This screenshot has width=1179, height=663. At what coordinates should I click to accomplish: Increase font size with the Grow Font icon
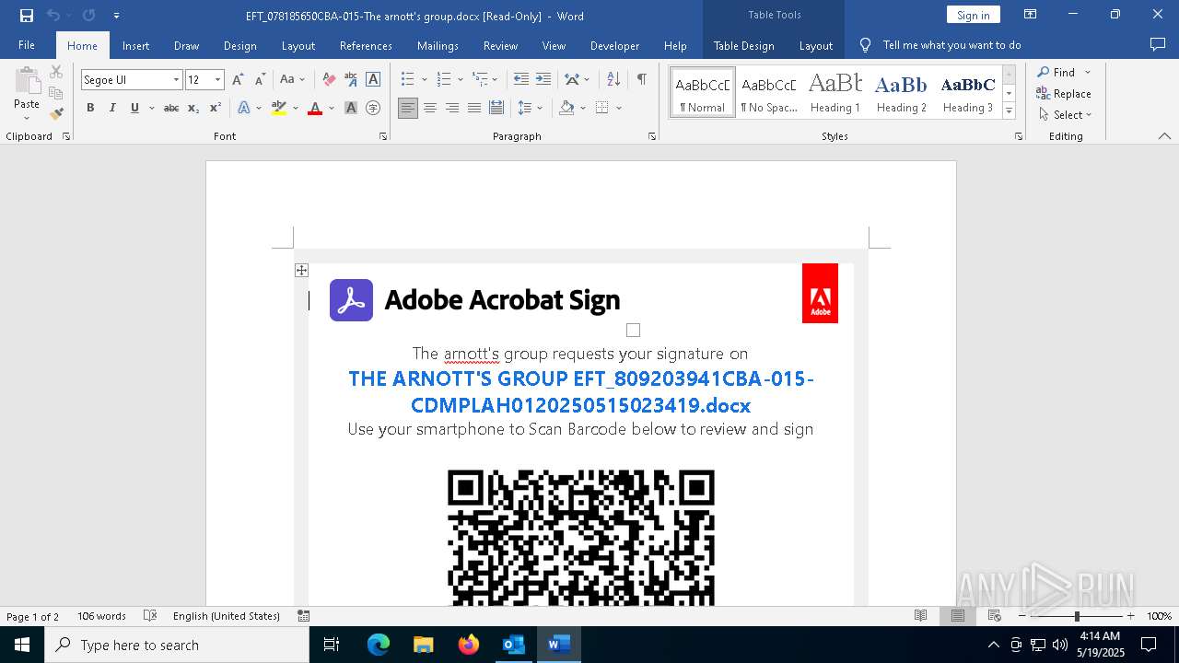point(238,79)
